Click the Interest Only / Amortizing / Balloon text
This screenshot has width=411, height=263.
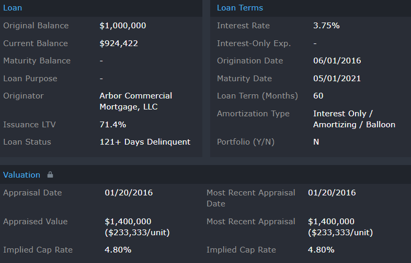pos(354,119)
